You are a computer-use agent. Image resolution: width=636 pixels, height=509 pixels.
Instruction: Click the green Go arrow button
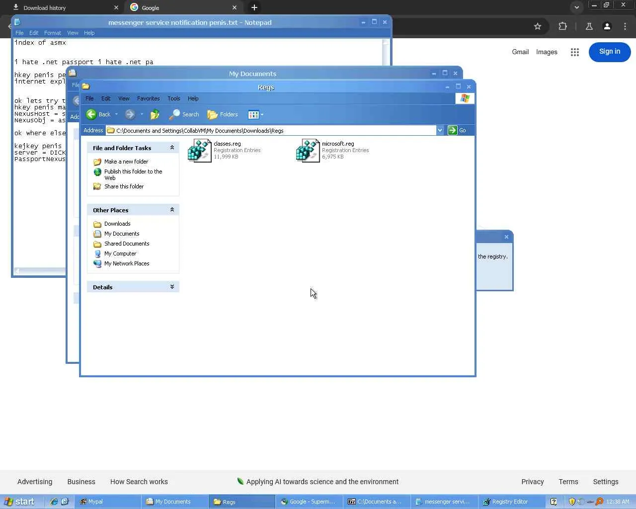coord(452,130)
